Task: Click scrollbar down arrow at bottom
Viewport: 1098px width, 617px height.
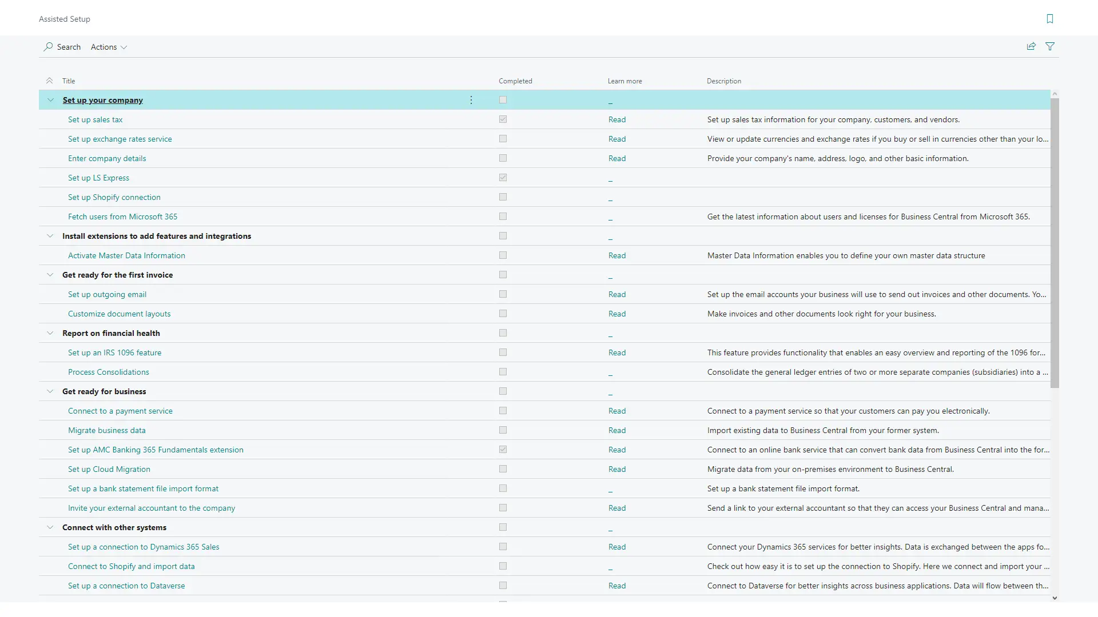Action: pos(1055,598)
